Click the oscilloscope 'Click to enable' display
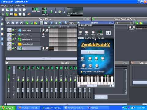This screenshot has height=110, width=147. [x=75, y=11]
